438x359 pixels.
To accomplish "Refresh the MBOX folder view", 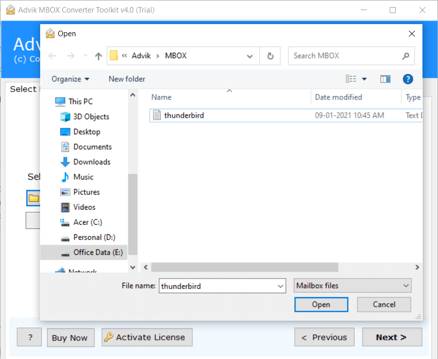I will tap(270, 56).
